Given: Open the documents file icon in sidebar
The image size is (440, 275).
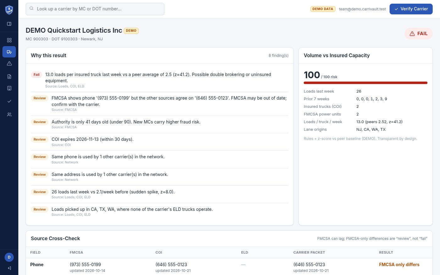Looking at the screenshot, I should [9, 76].
